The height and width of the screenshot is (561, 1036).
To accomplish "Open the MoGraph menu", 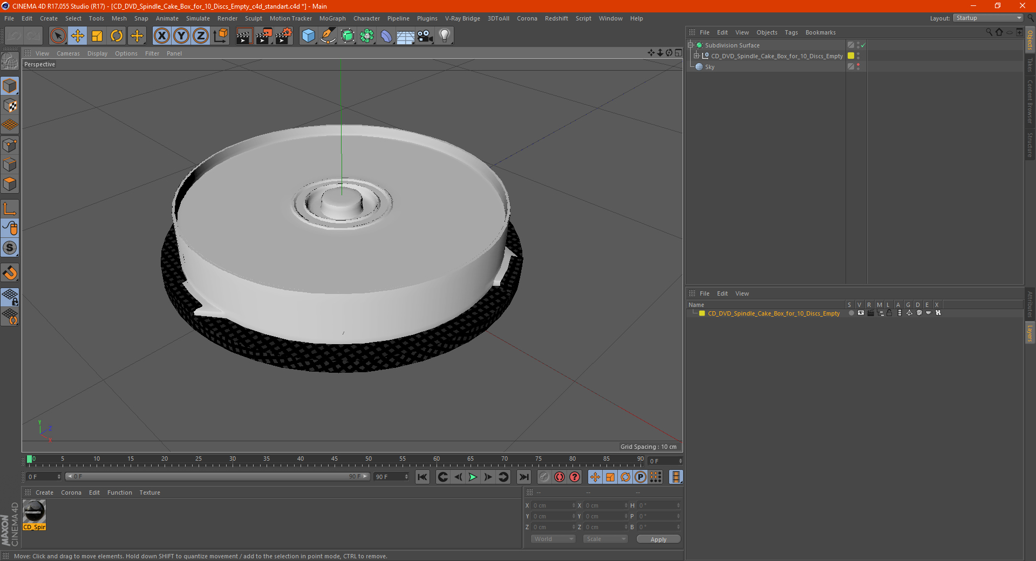I will (332, 18).
